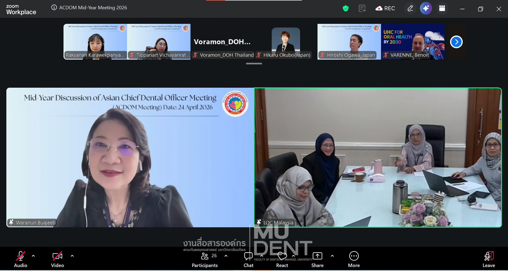Select Hiroshi Ogawa_Japan video thumbnail
Screen dimensions: 508x271
point(349,42)
